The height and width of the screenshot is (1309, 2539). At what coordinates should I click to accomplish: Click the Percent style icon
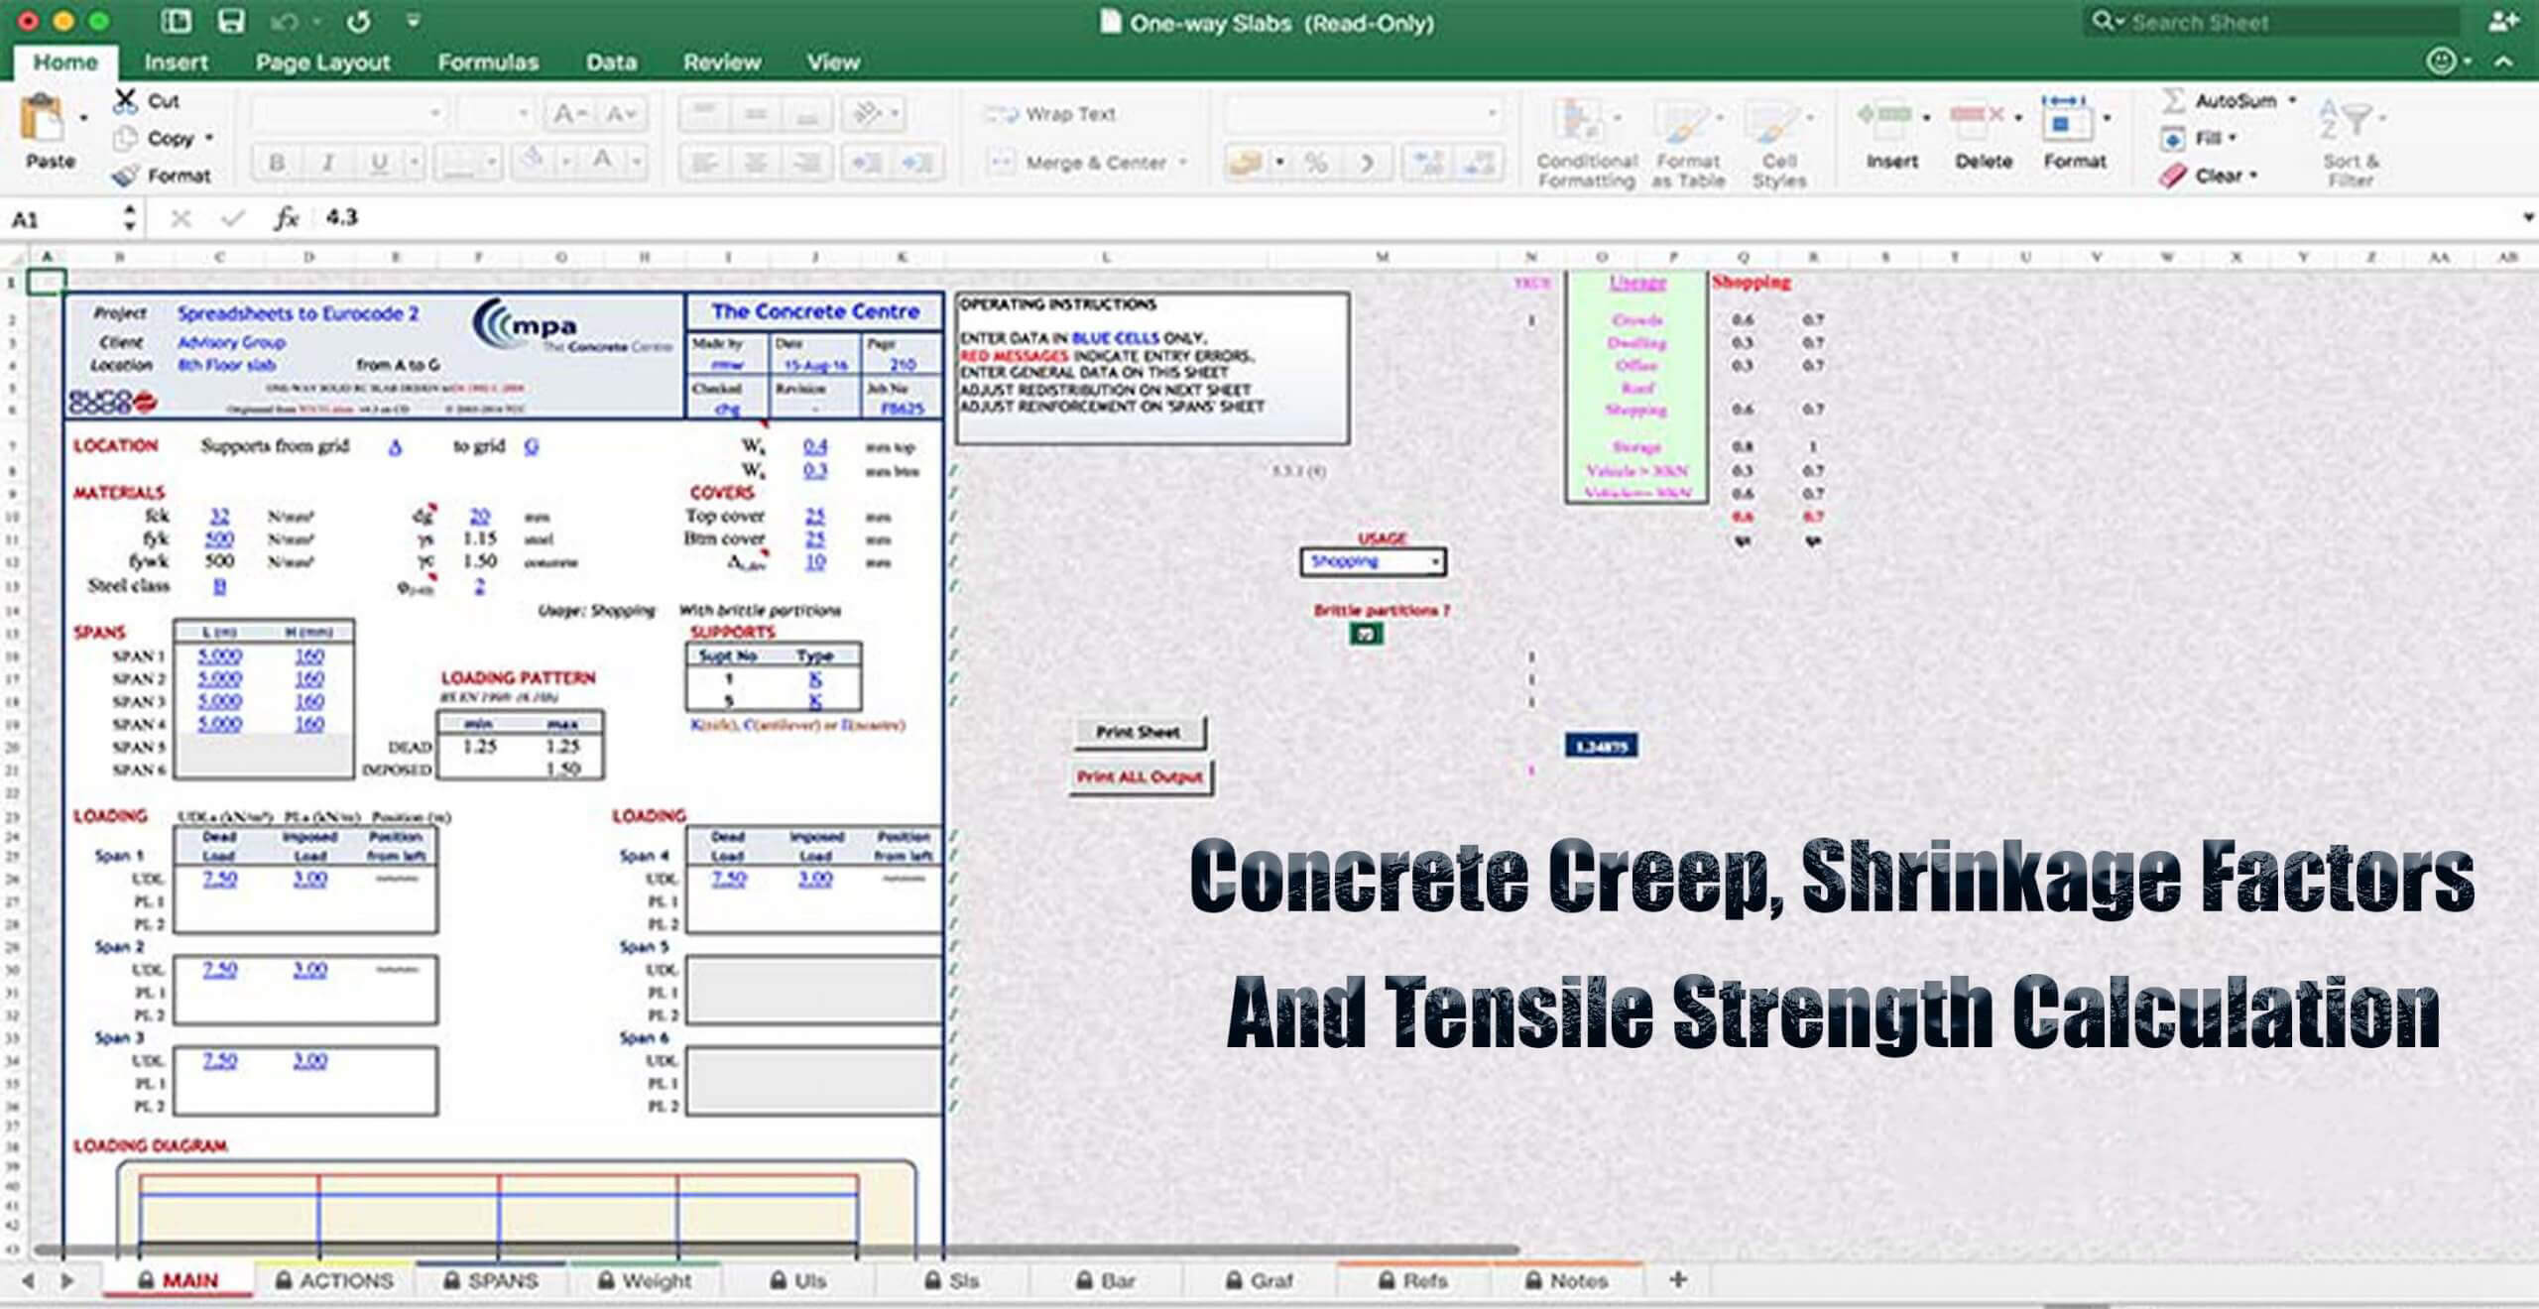[x=1315, y=162]
